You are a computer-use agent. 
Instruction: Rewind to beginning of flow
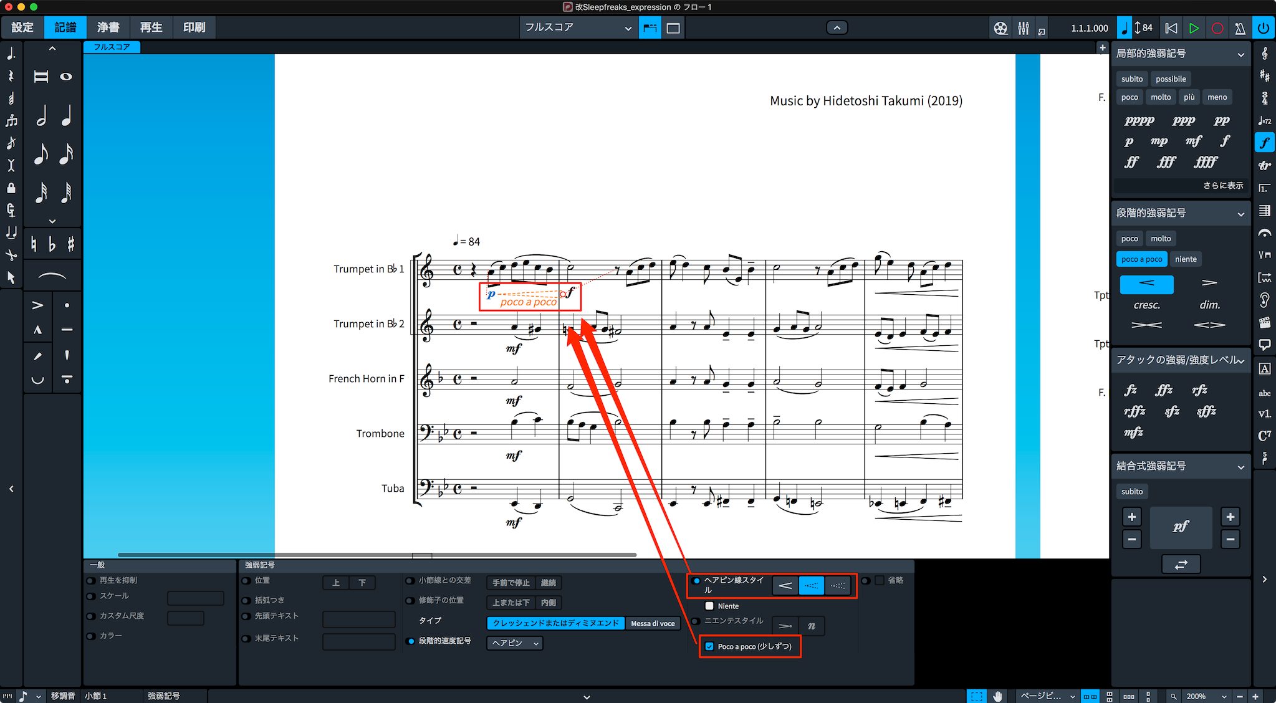(x=1171, y=28)
